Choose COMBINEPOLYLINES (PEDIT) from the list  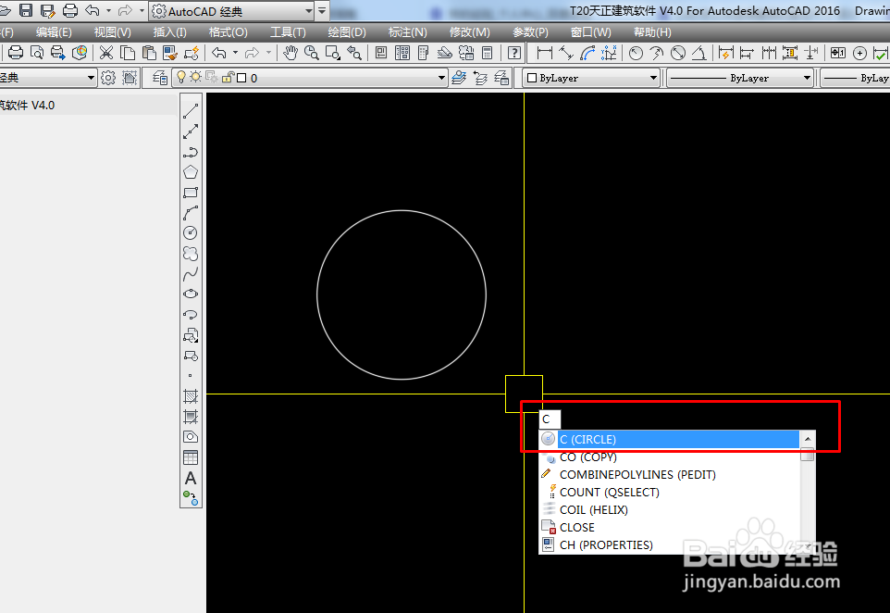[x=670, y=474]
